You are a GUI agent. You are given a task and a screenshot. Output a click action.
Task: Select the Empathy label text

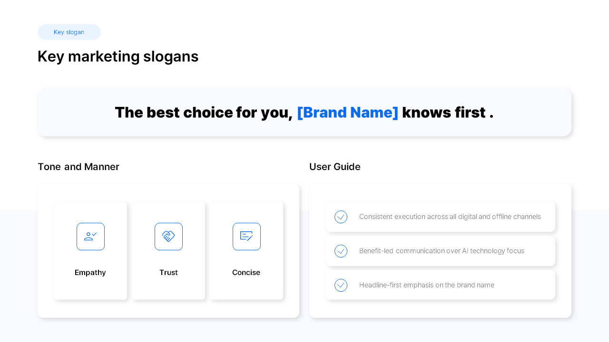click(x=90, y=273)
